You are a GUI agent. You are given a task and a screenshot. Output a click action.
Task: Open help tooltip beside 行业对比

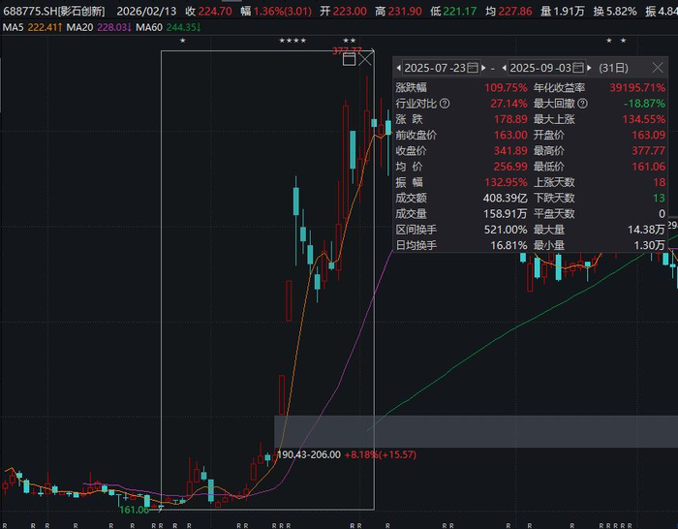click(x=445, y=104)
